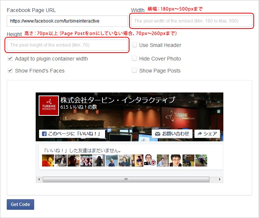Enable the Use Small Header checkbox
Viewport: 259px width, 218px height.
134,45
